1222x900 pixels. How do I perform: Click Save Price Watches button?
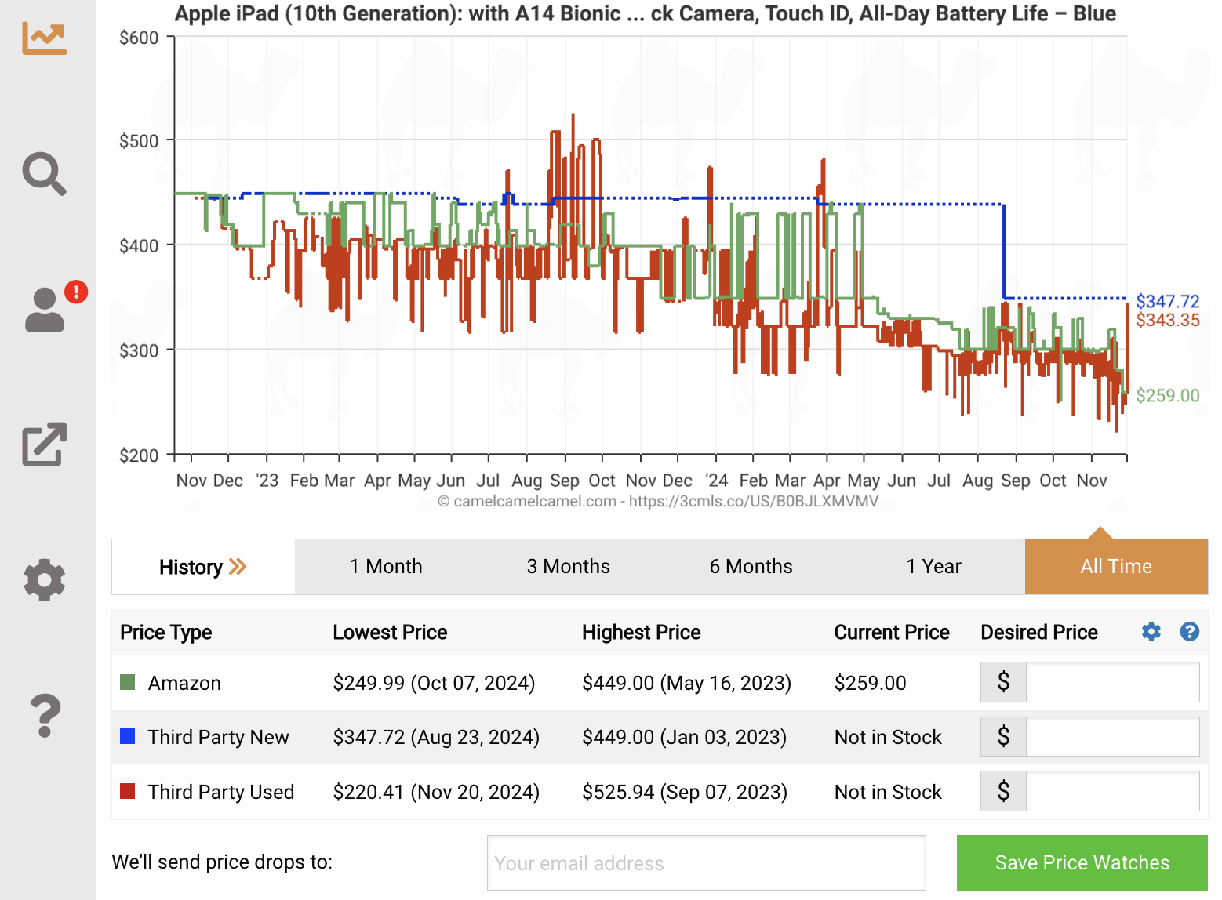1082,862
